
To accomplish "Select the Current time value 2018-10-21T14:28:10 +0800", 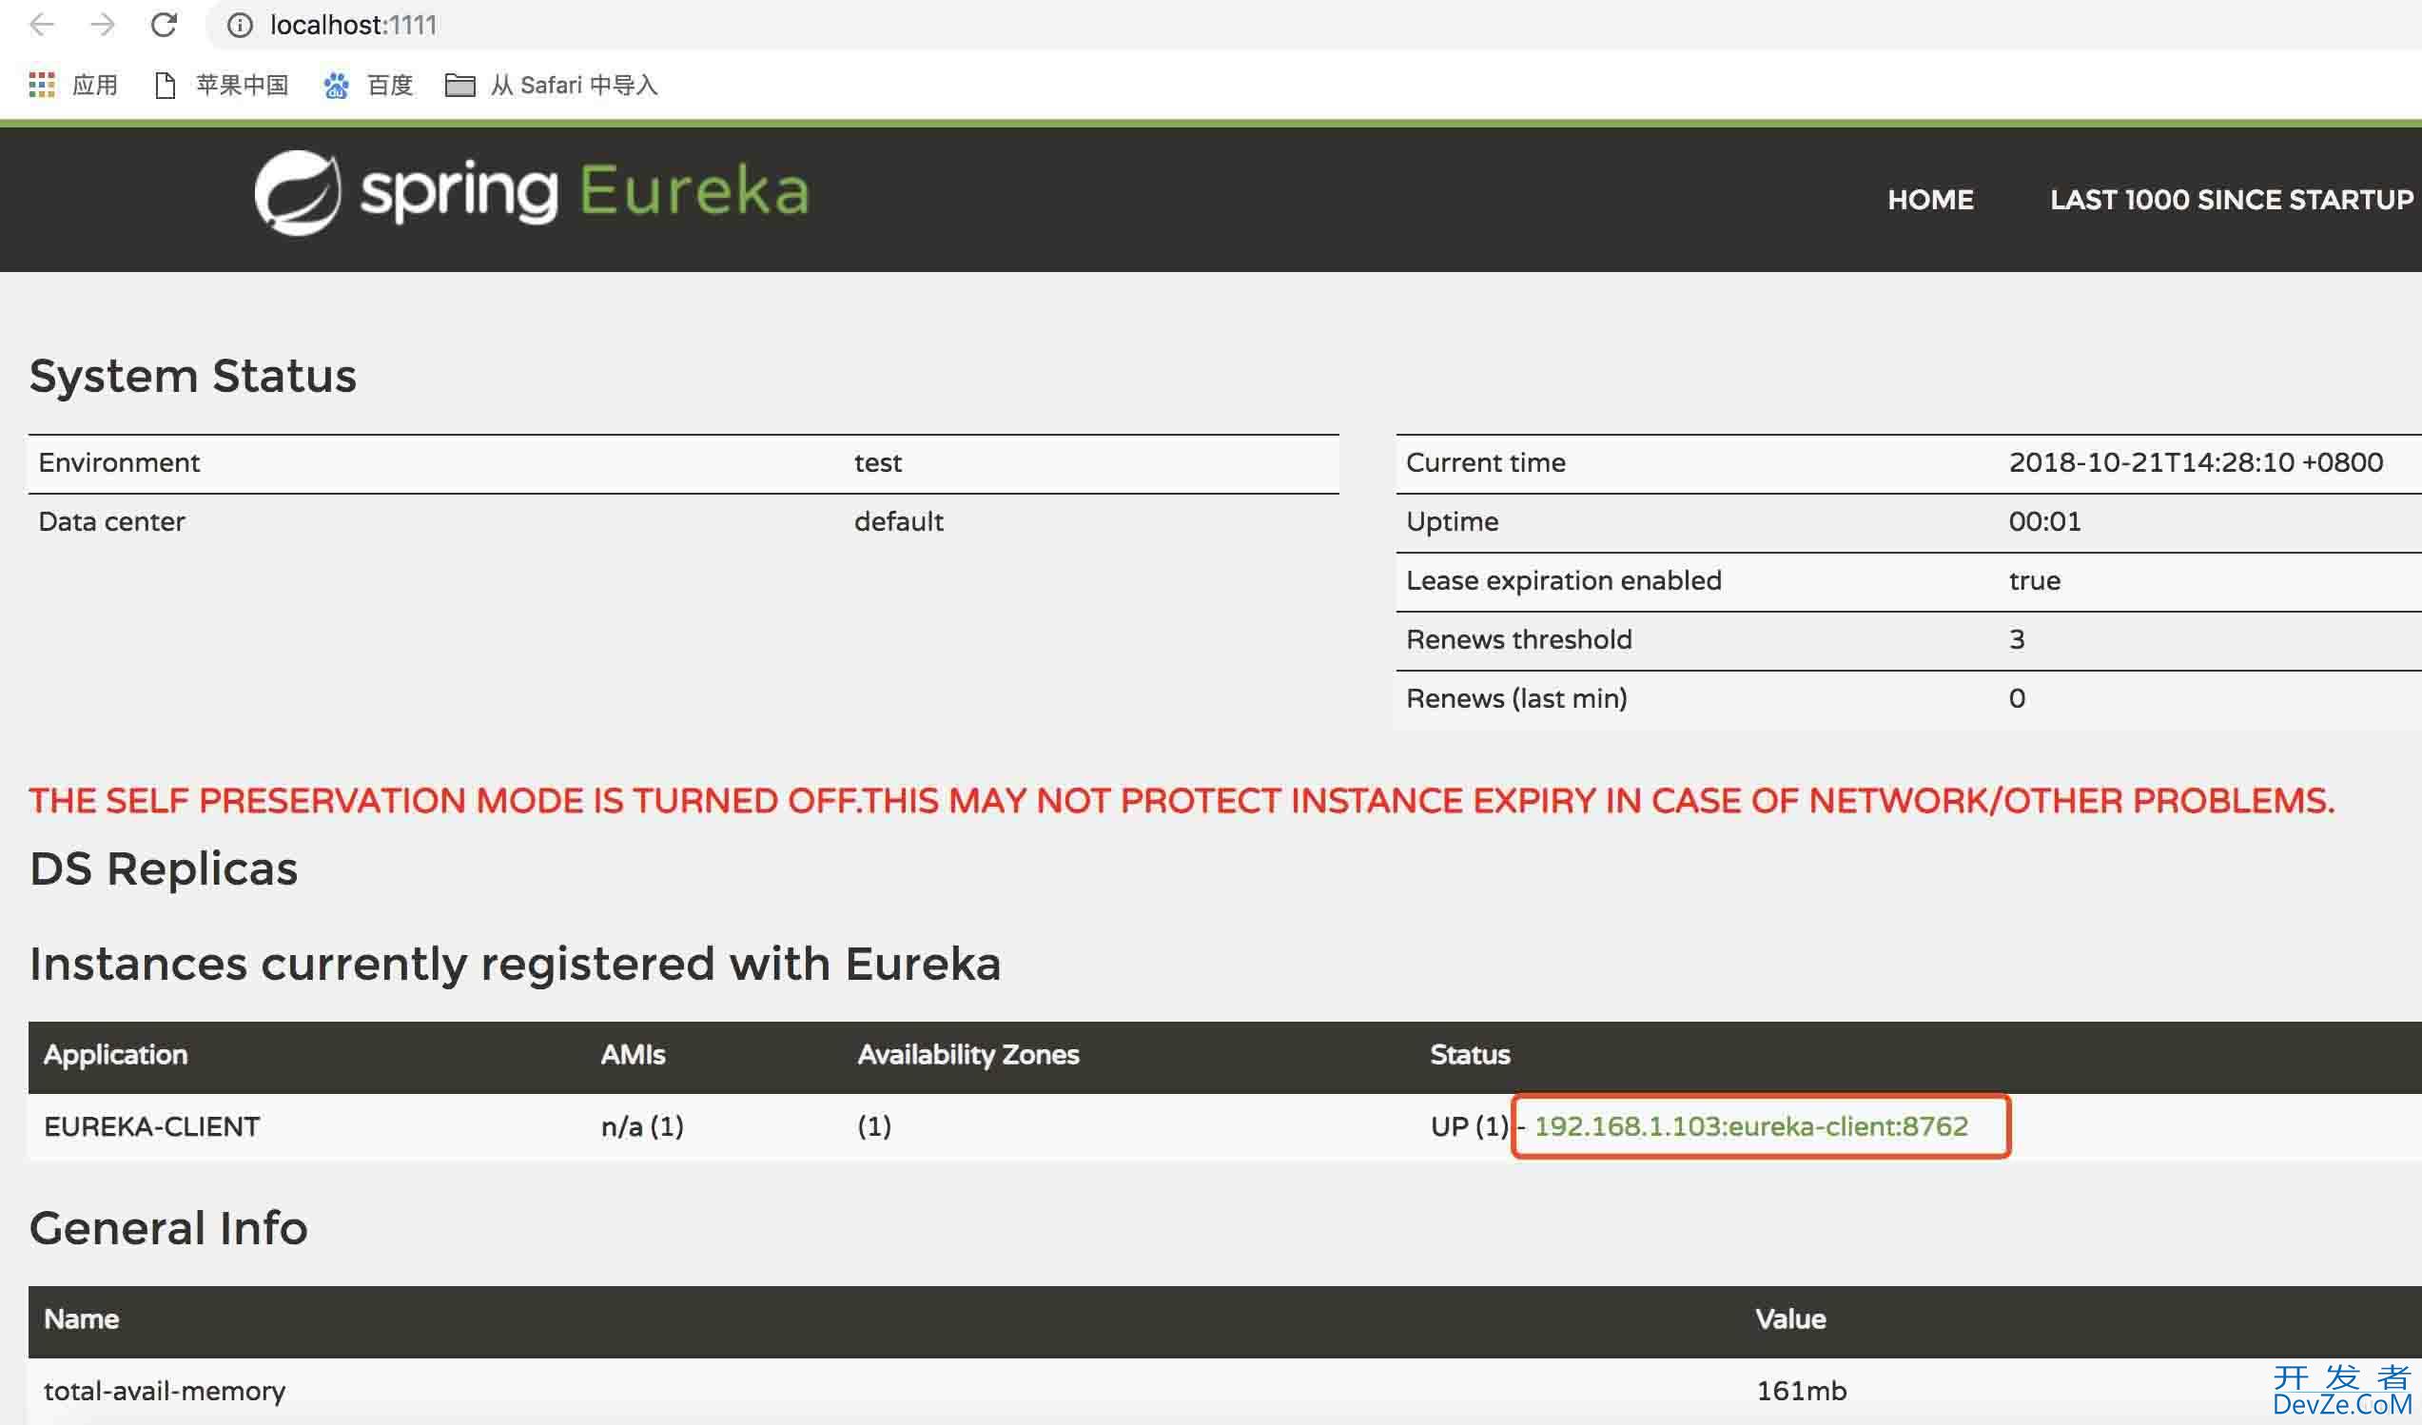I will tap(2196, 463).
